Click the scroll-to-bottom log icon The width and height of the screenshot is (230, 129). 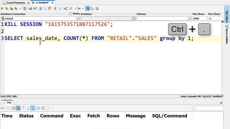coord(28,108)
